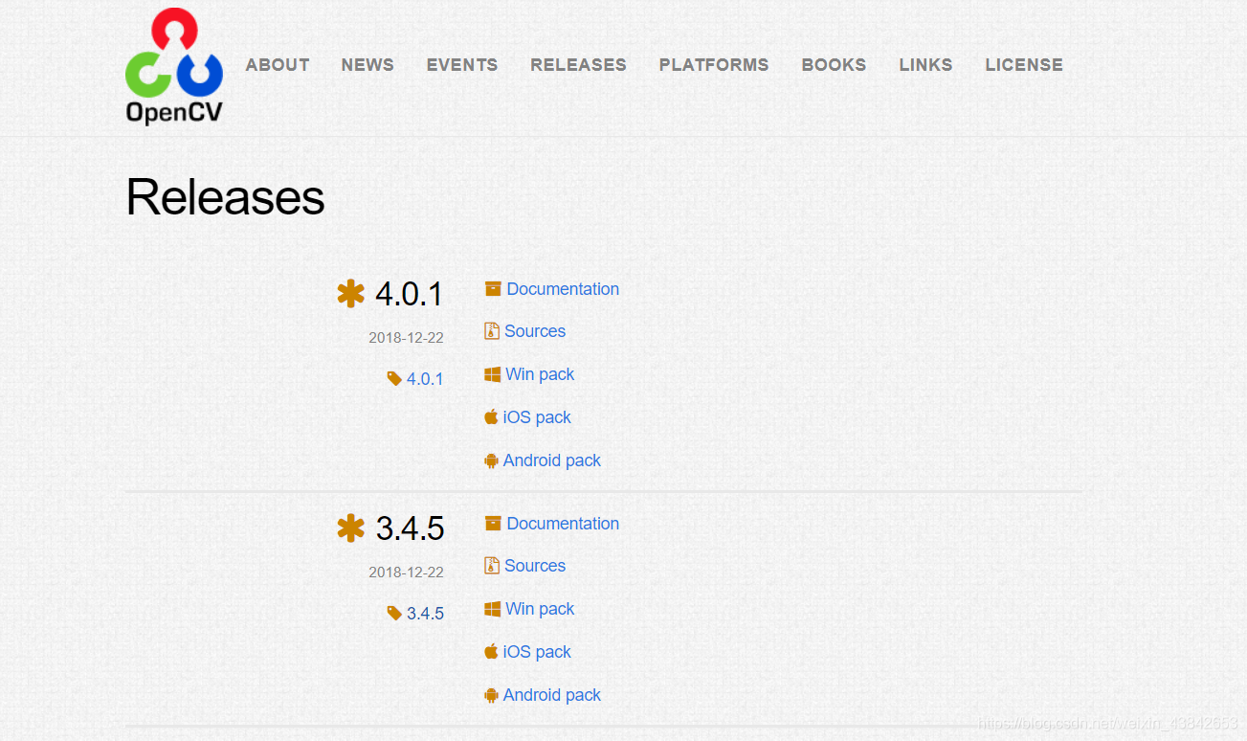This screenshot has height=741, width=1247.
Task: Click the Apple icon beside 3.4.5 iOS pack
Action: coord(491,651)
